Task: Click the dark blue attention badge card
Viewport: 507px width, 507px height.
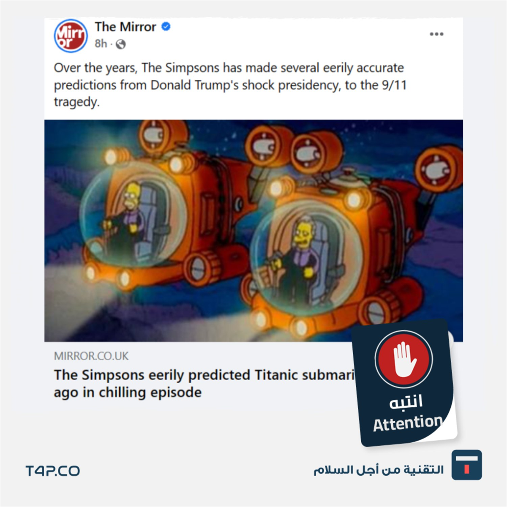Action: [404, 383]
